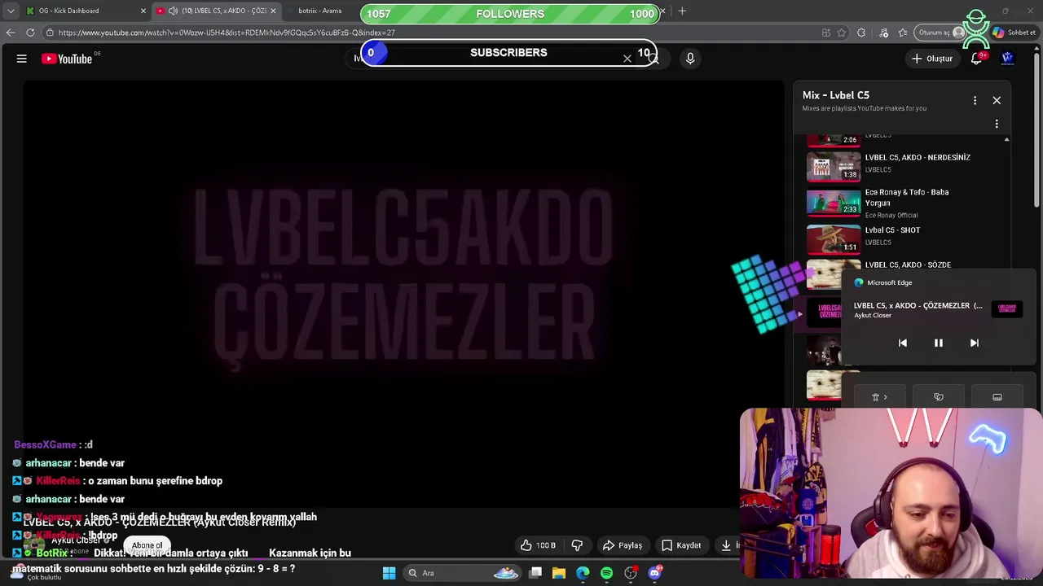This screenshot has height=586, width=1043.
Task: Open OBS Studio from the taskbar
Action: pos(631,573)
